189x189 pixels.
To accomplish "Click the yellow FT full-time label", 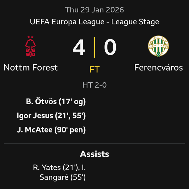I will 94,70.
